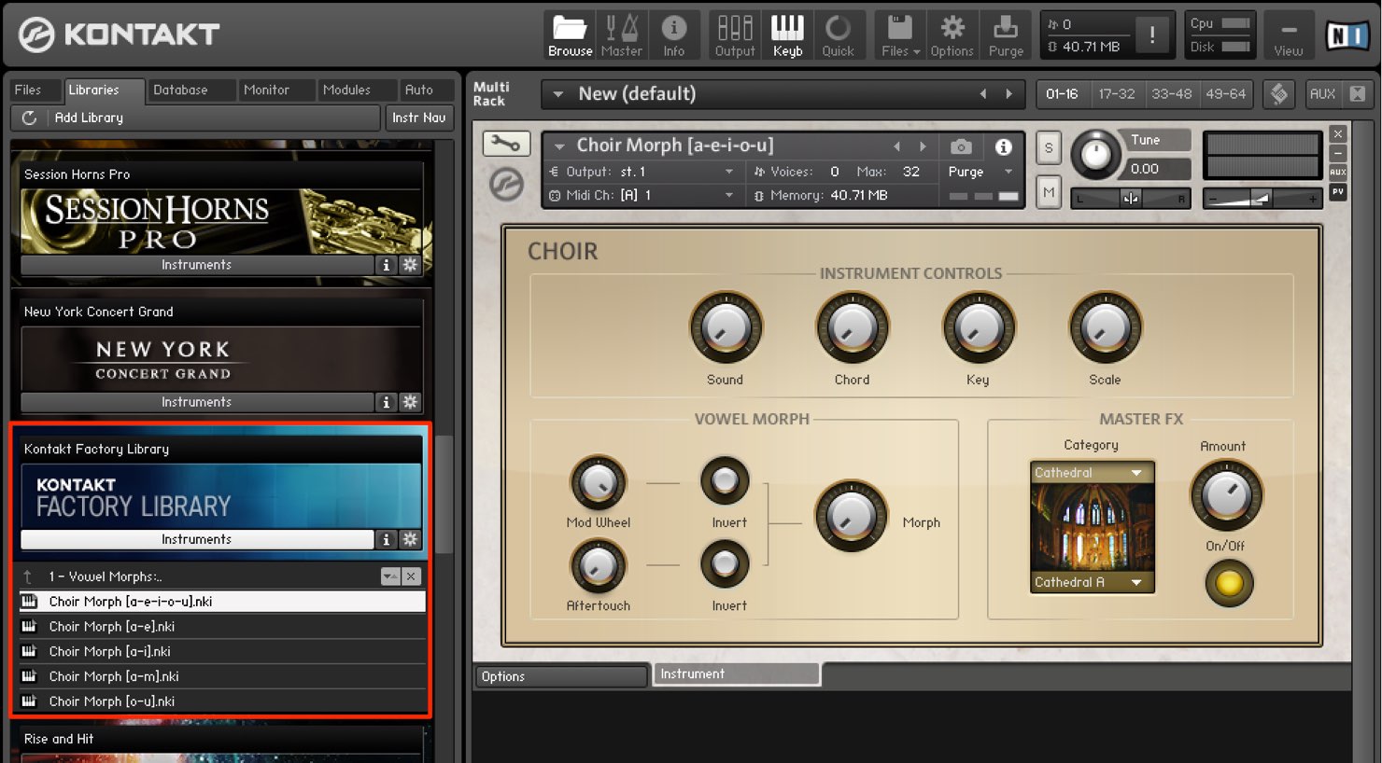The height and width of the screenshot is (763, 1382).
Task: Toggle Master FX On/Off yellow button
Action: (1228, 583)
